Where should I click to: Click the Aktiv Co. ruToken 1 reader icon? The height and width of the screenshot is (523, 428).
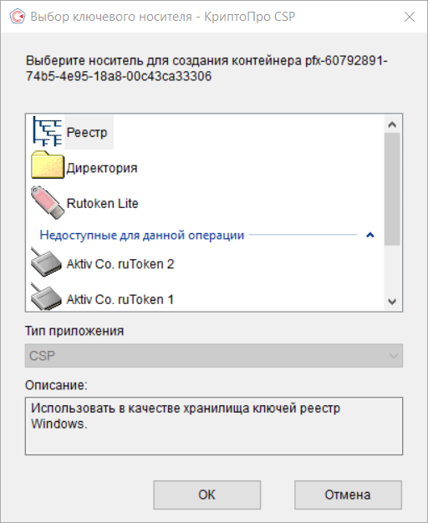[47, 297]
